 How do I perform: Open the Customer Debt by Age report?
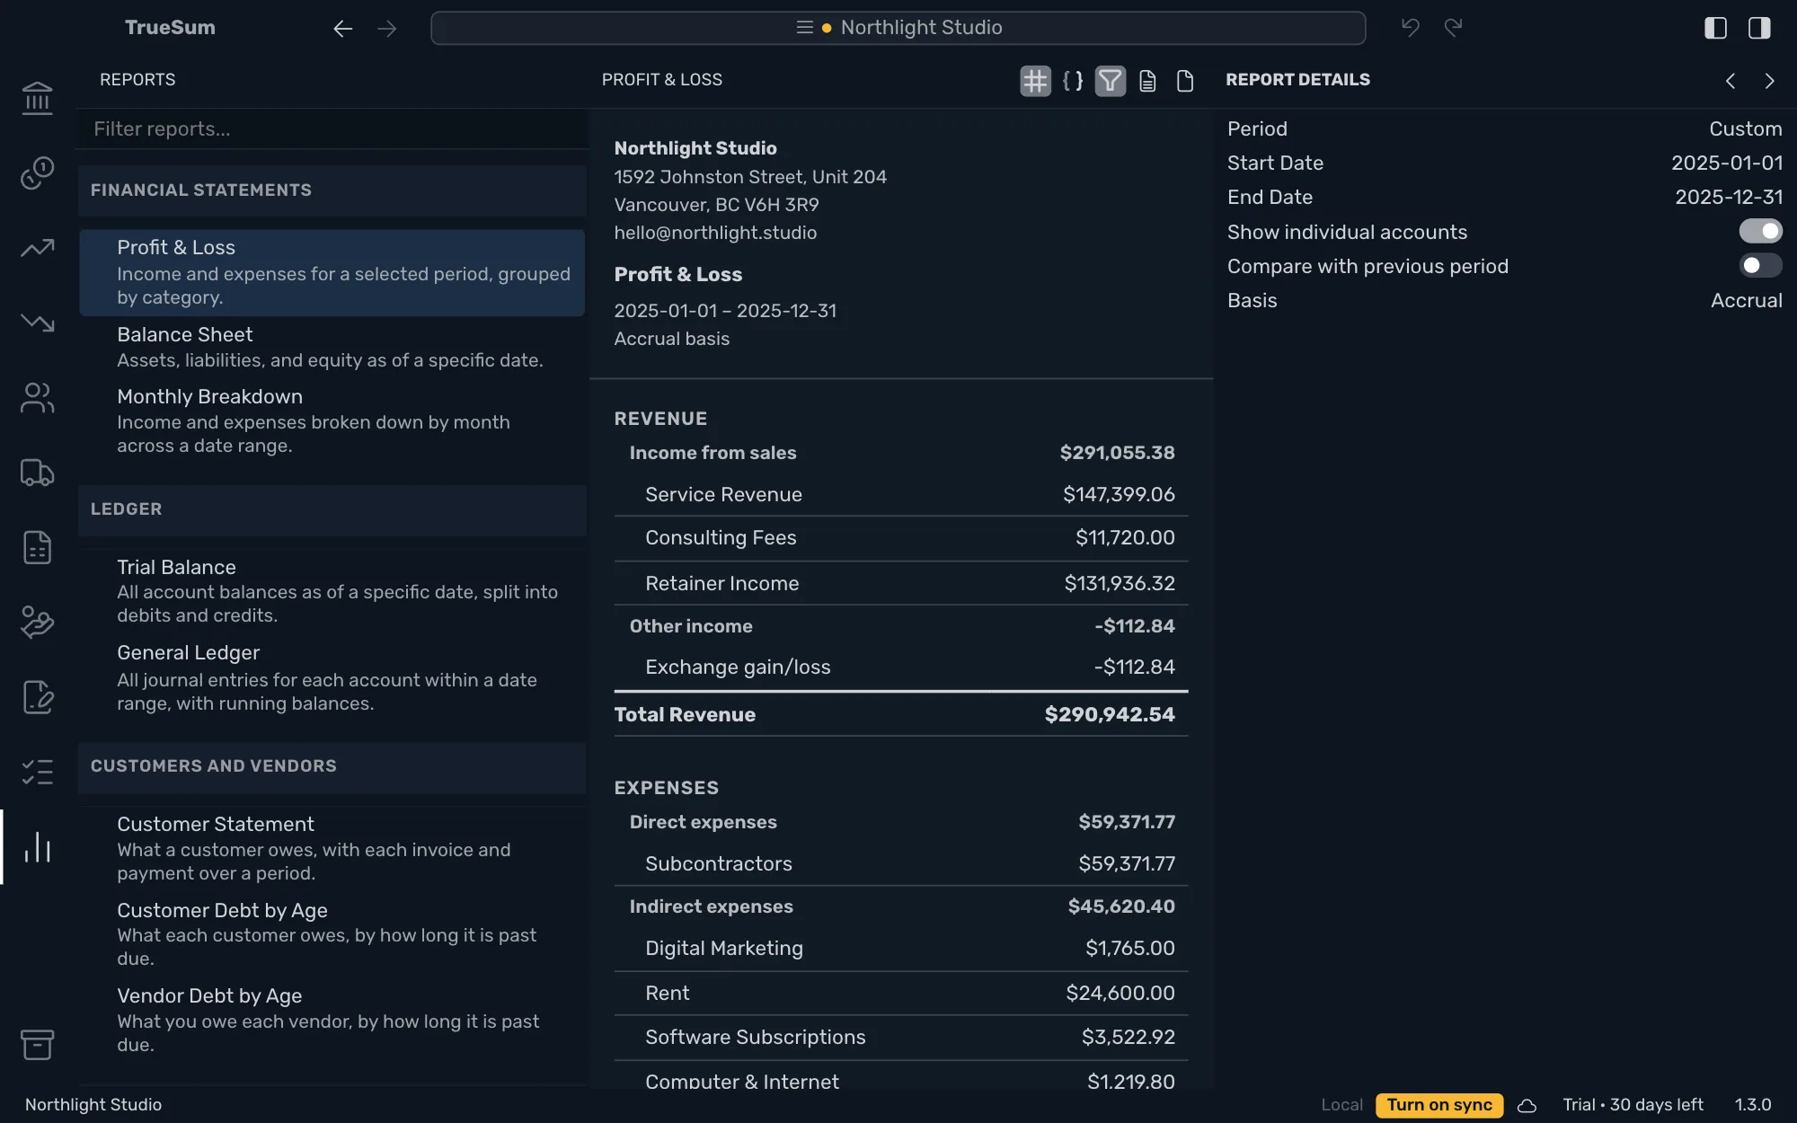pos(332,933)
